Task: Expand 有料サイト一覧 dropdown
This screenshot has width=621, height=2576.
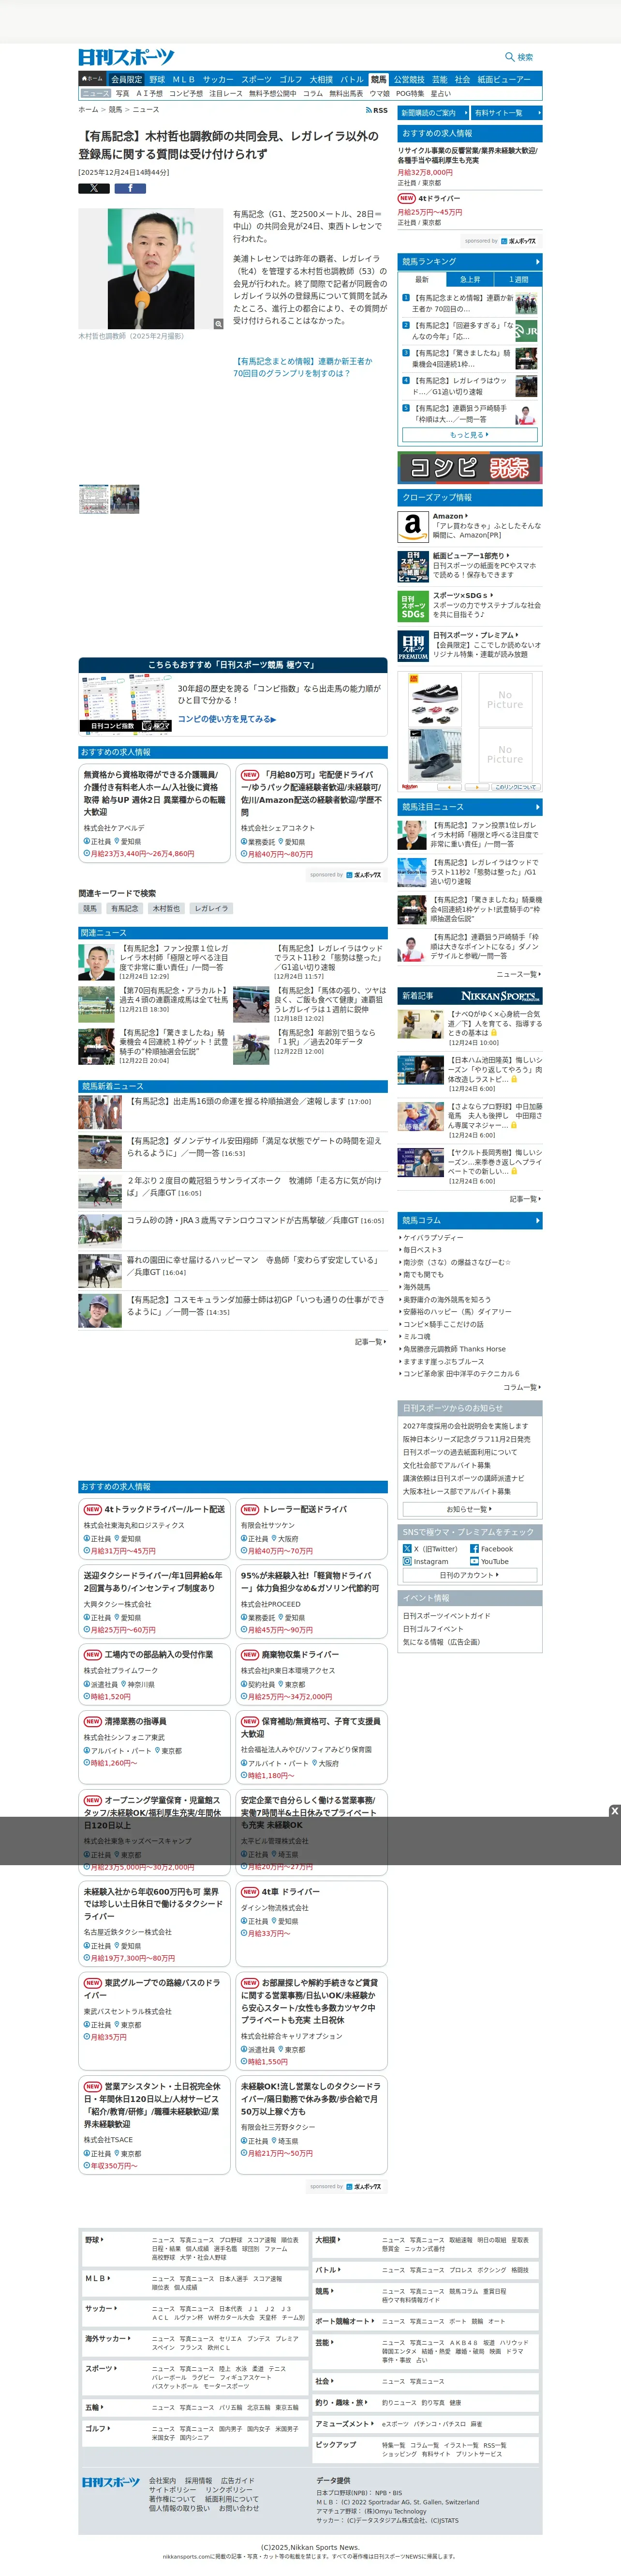Action: point(506,113)
